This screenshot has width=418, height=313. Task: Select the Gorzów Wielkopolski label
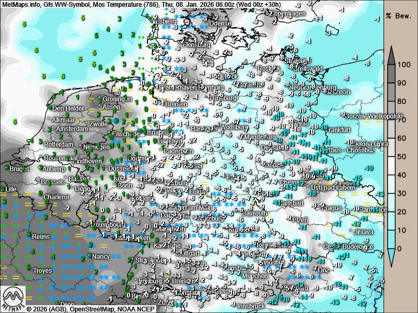coord(375,116)
